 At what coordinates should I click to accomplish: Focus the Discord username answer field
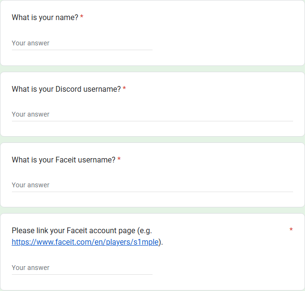(152, 114)
